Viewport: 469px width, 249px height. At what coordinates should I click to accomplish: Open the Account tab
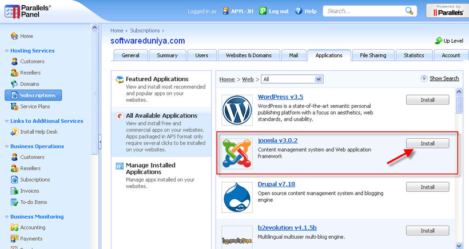click(451, 55)
